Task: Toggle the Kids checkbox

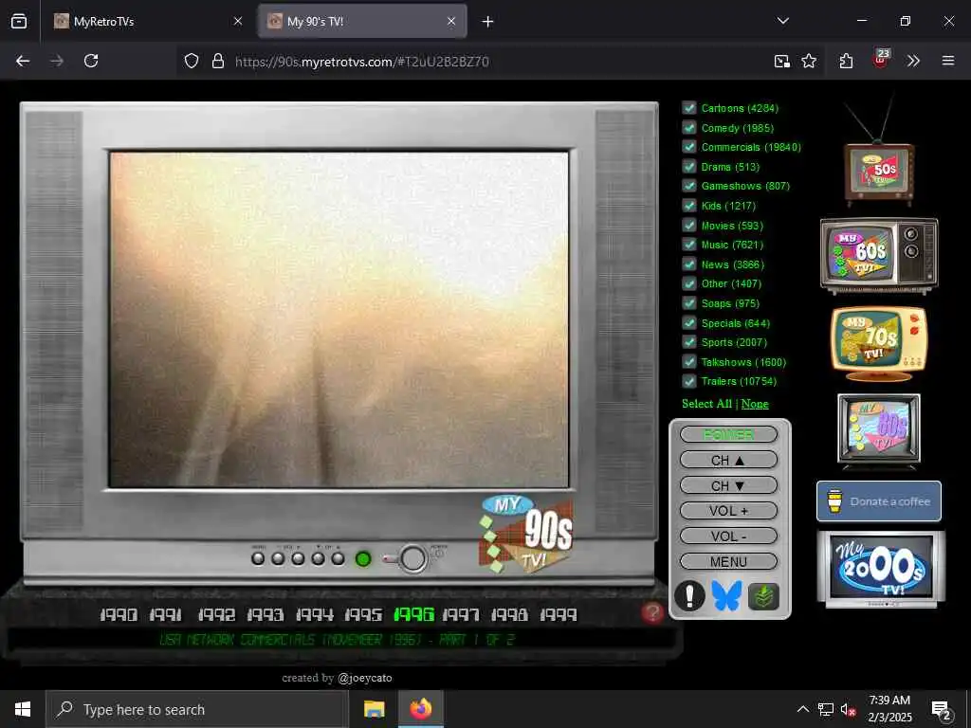Action: tap(689, 206)
